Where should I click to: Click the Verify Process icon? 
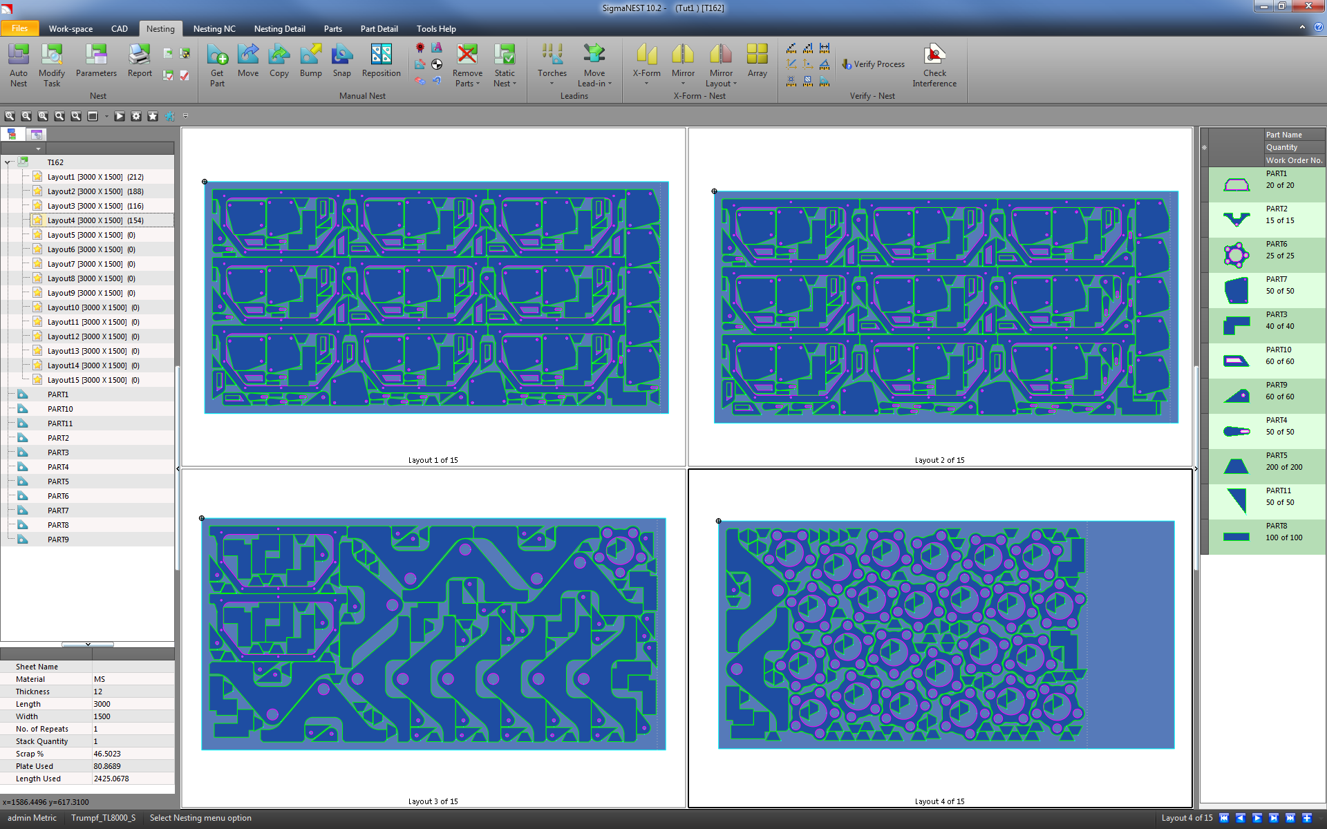pos(873,64)
